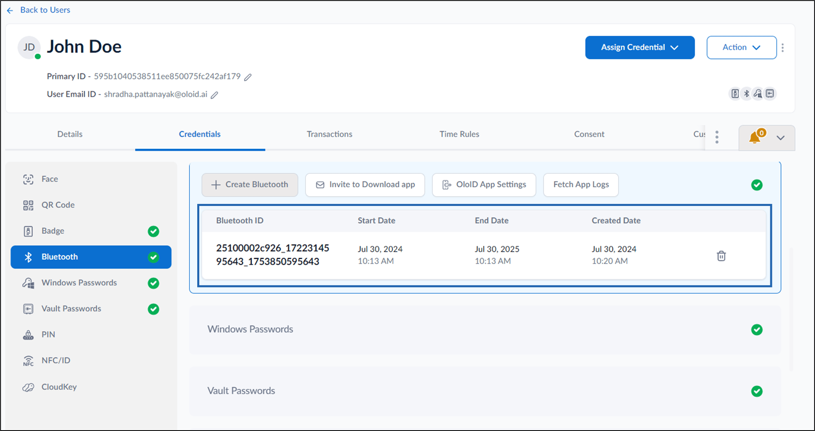Click the Create Bluetooth button
815x431 pixels.
click(250, 185)
